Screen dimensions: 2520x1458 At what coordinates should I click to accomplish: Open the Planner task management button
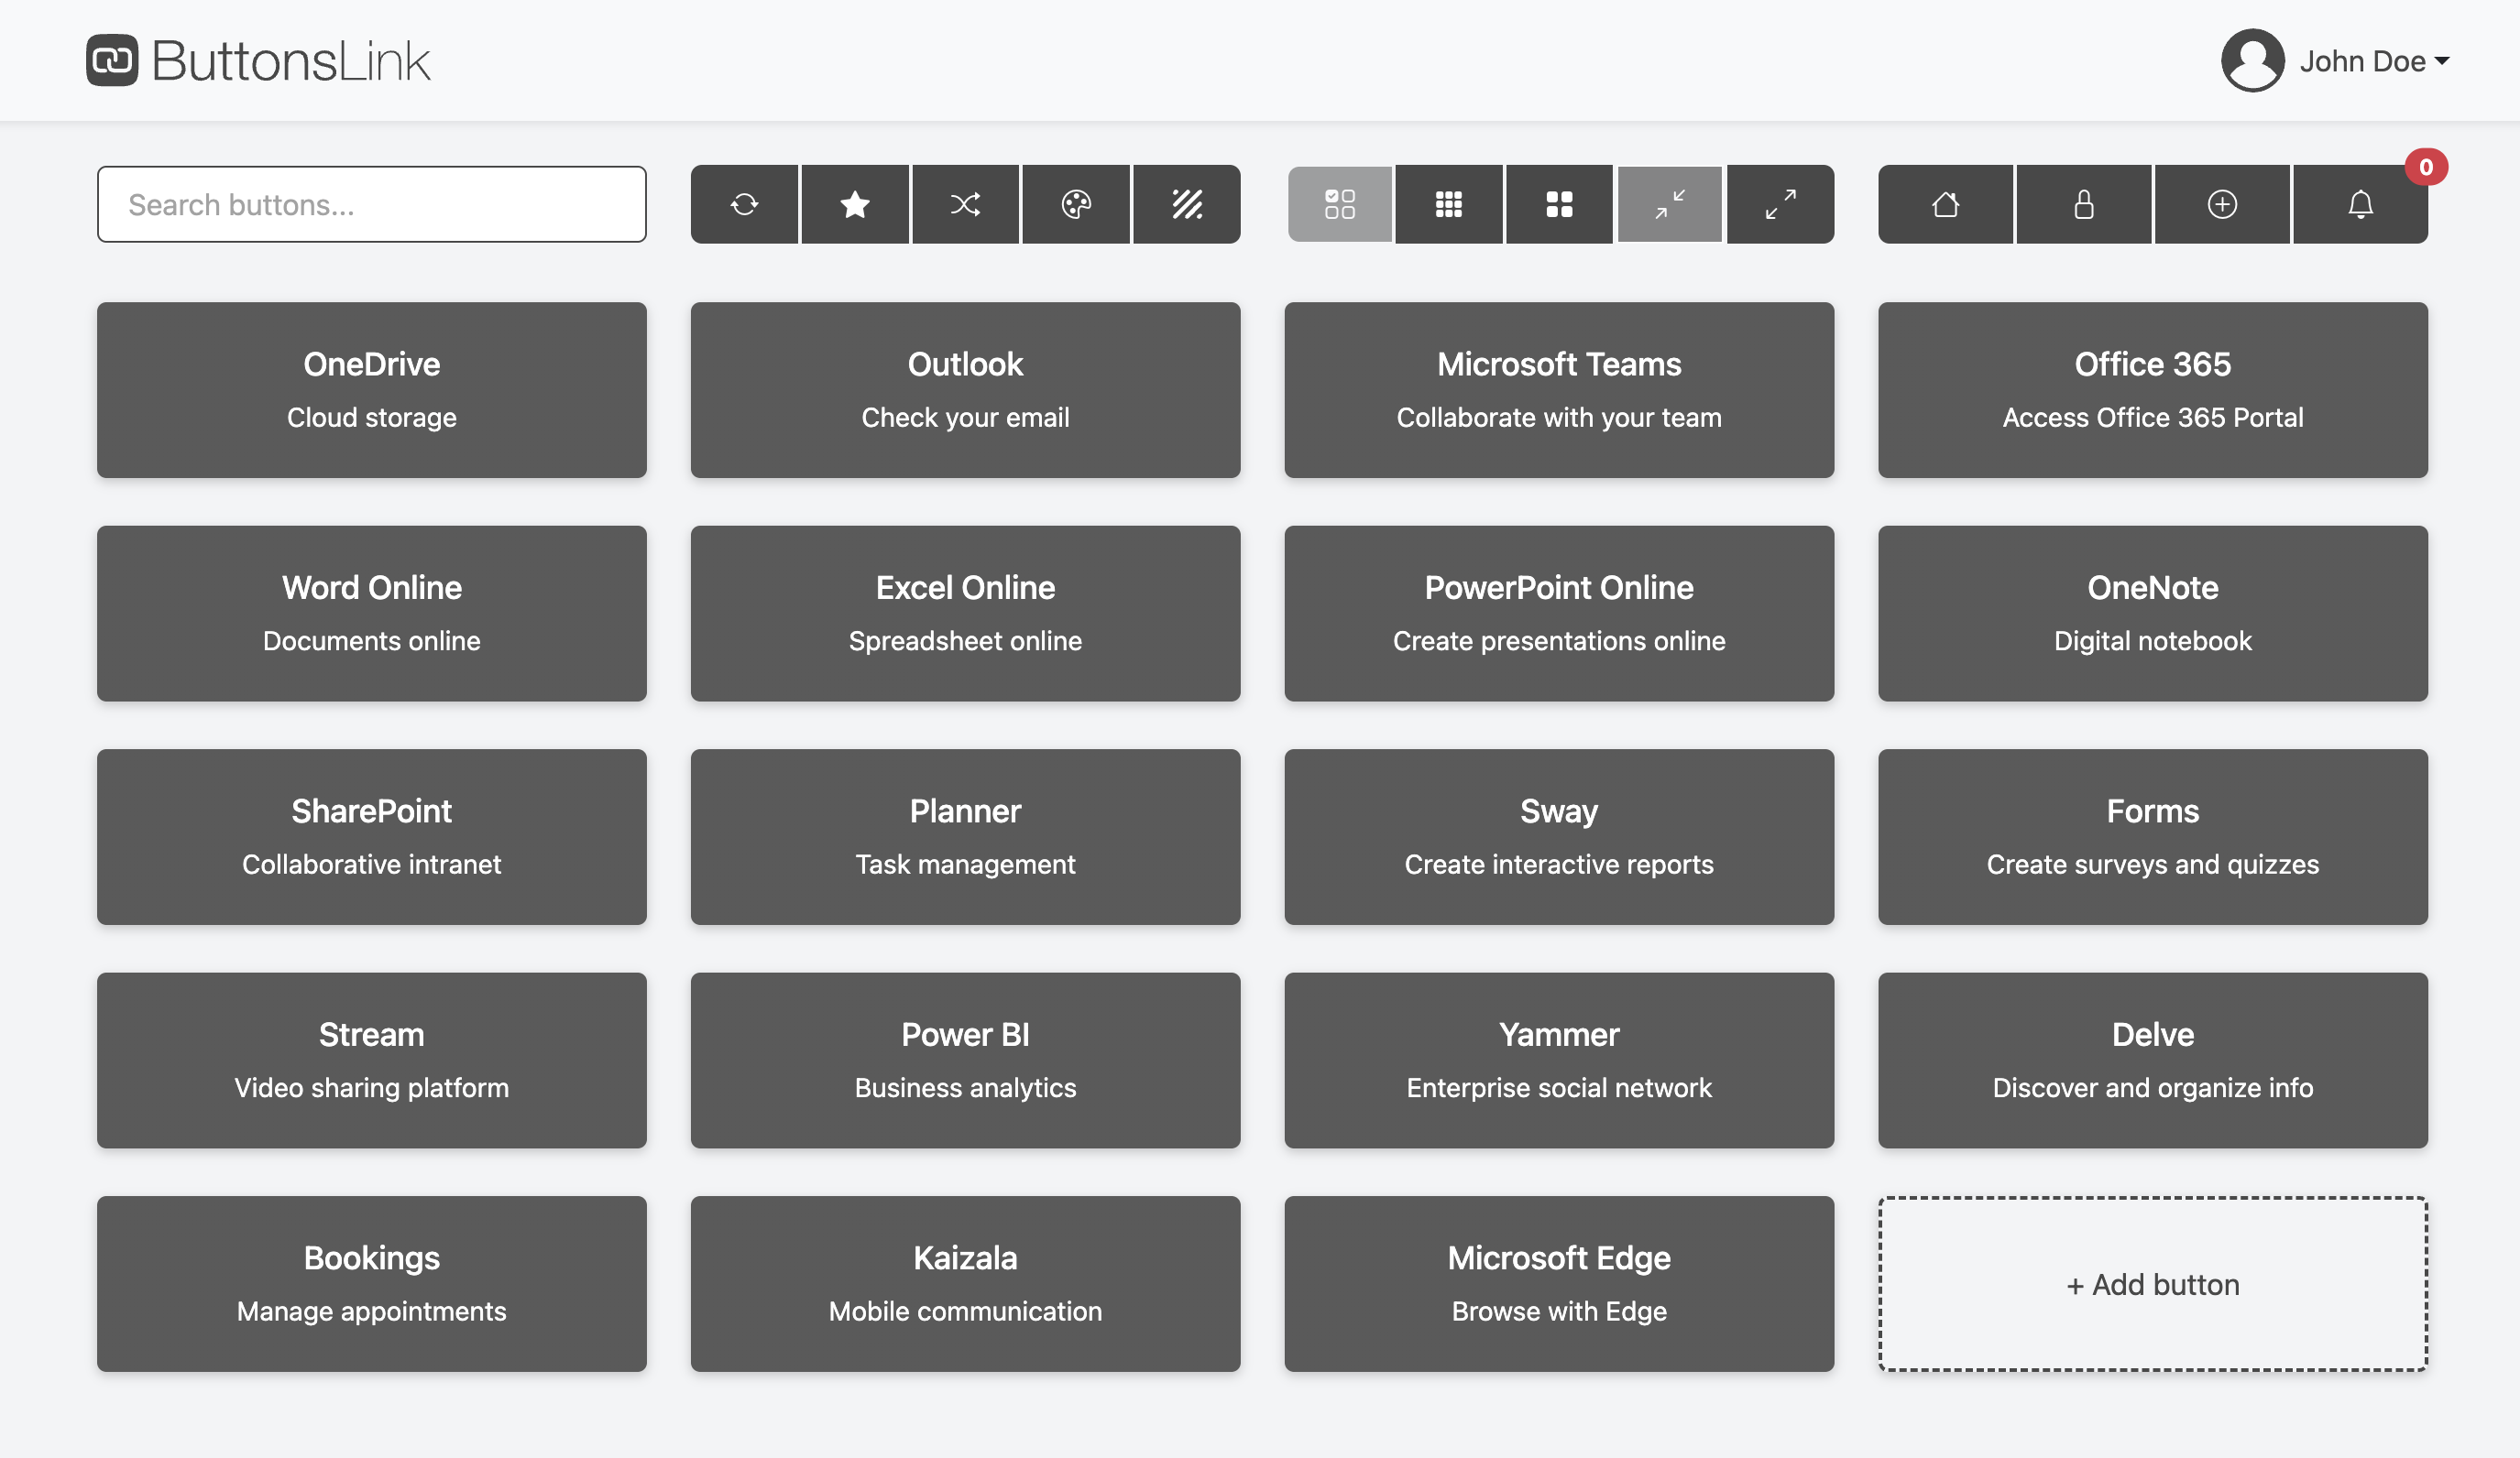[965, 837]
